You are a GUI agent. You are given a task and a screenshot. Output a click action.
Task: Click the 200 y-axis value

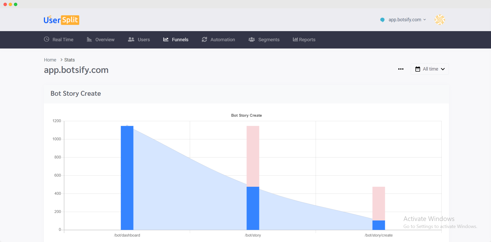tap(58, 212)
